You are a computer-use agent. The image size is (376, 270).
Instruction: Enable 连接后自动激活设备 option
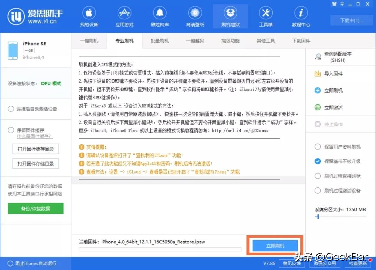coord(11,108)
